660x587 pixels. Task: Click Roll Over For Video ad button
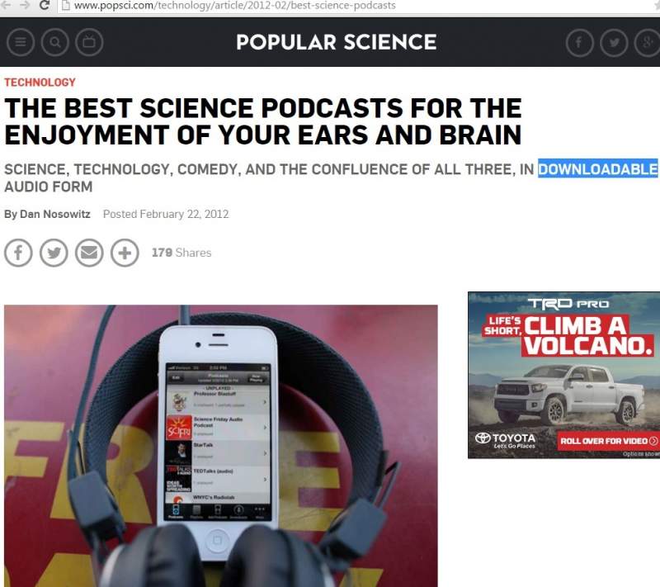point(608,441)
